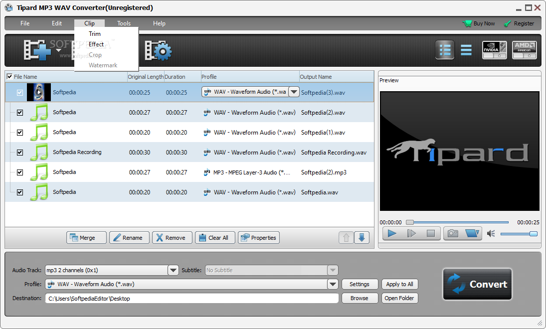Click the Profile column header
Image resolution: width=546 pixels, height=329 pixels.
(250, 77)
